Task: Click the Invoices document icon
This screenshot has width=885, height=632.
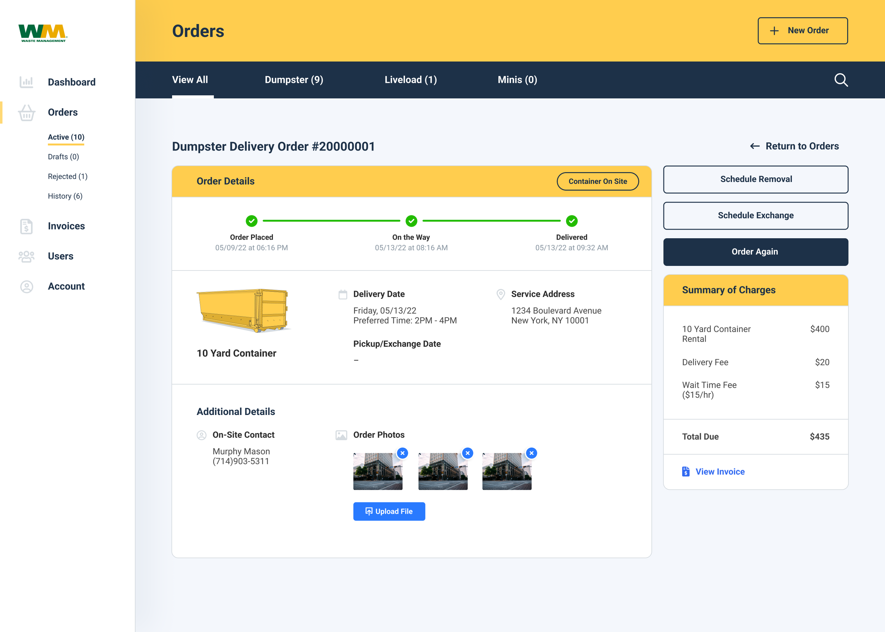Action: 27,226
